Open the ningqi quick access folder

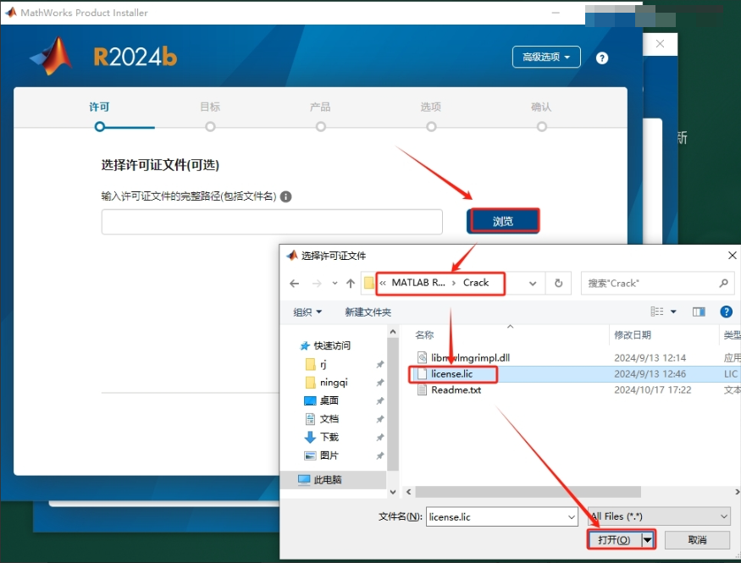click(x=334, y=382)
